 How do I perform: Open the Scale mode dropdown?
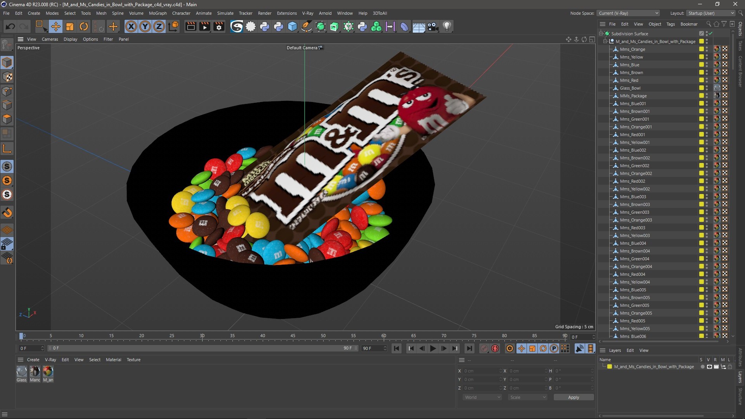528,397
